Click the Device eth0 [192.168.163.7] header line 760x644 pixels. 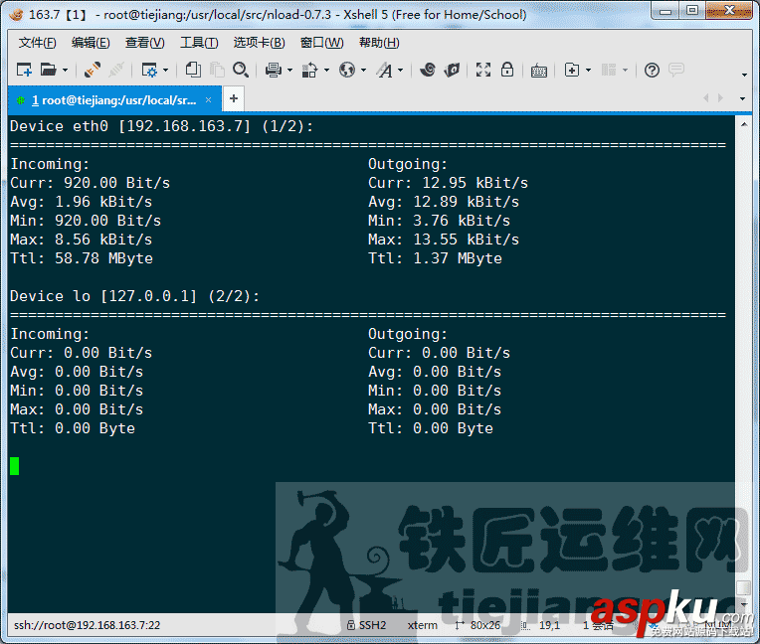tap(161, 126)
